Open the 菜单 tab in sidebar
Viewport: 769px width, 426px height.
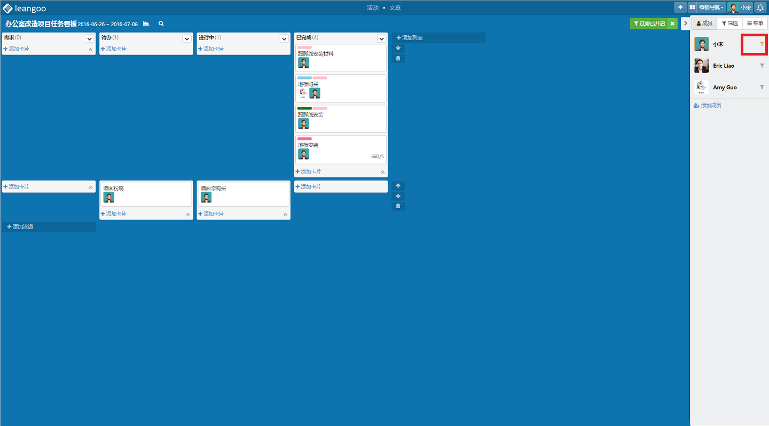click(755, 23)
